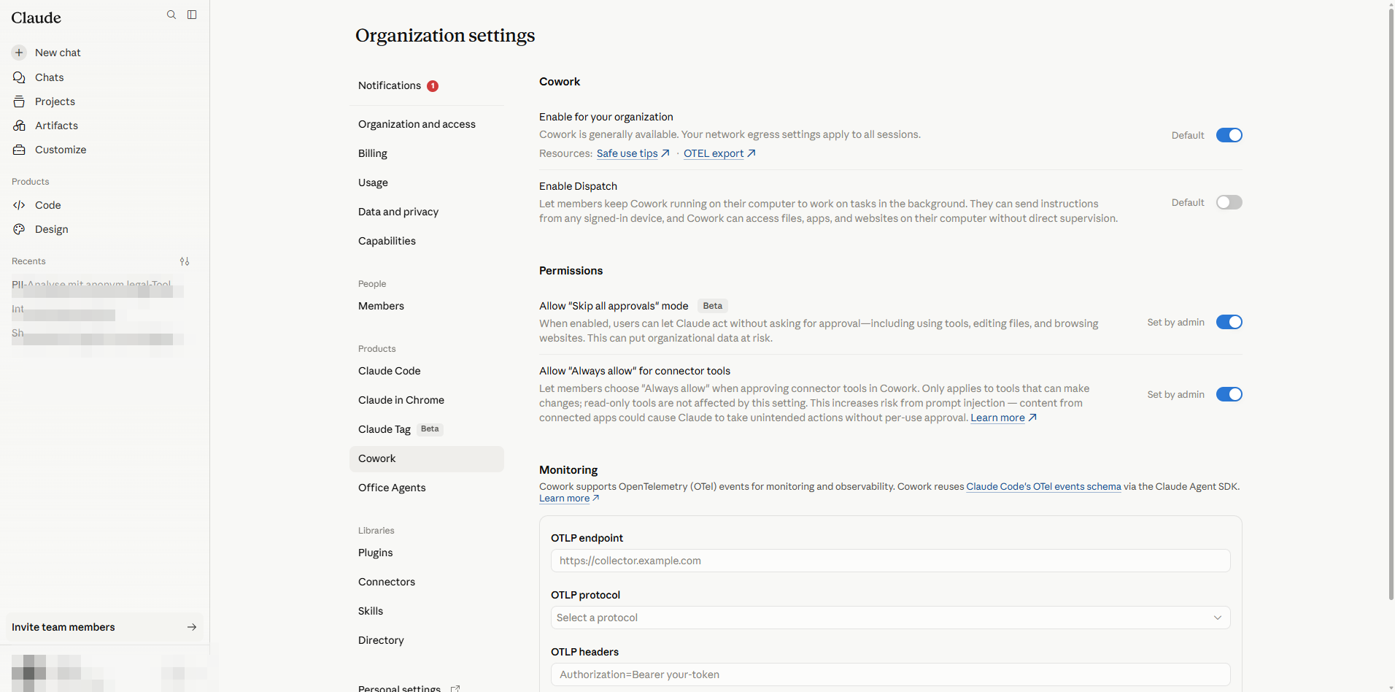Click the Artifacts shapes icon
This screenshot has width=1395, height=692.
pos(19,126)
